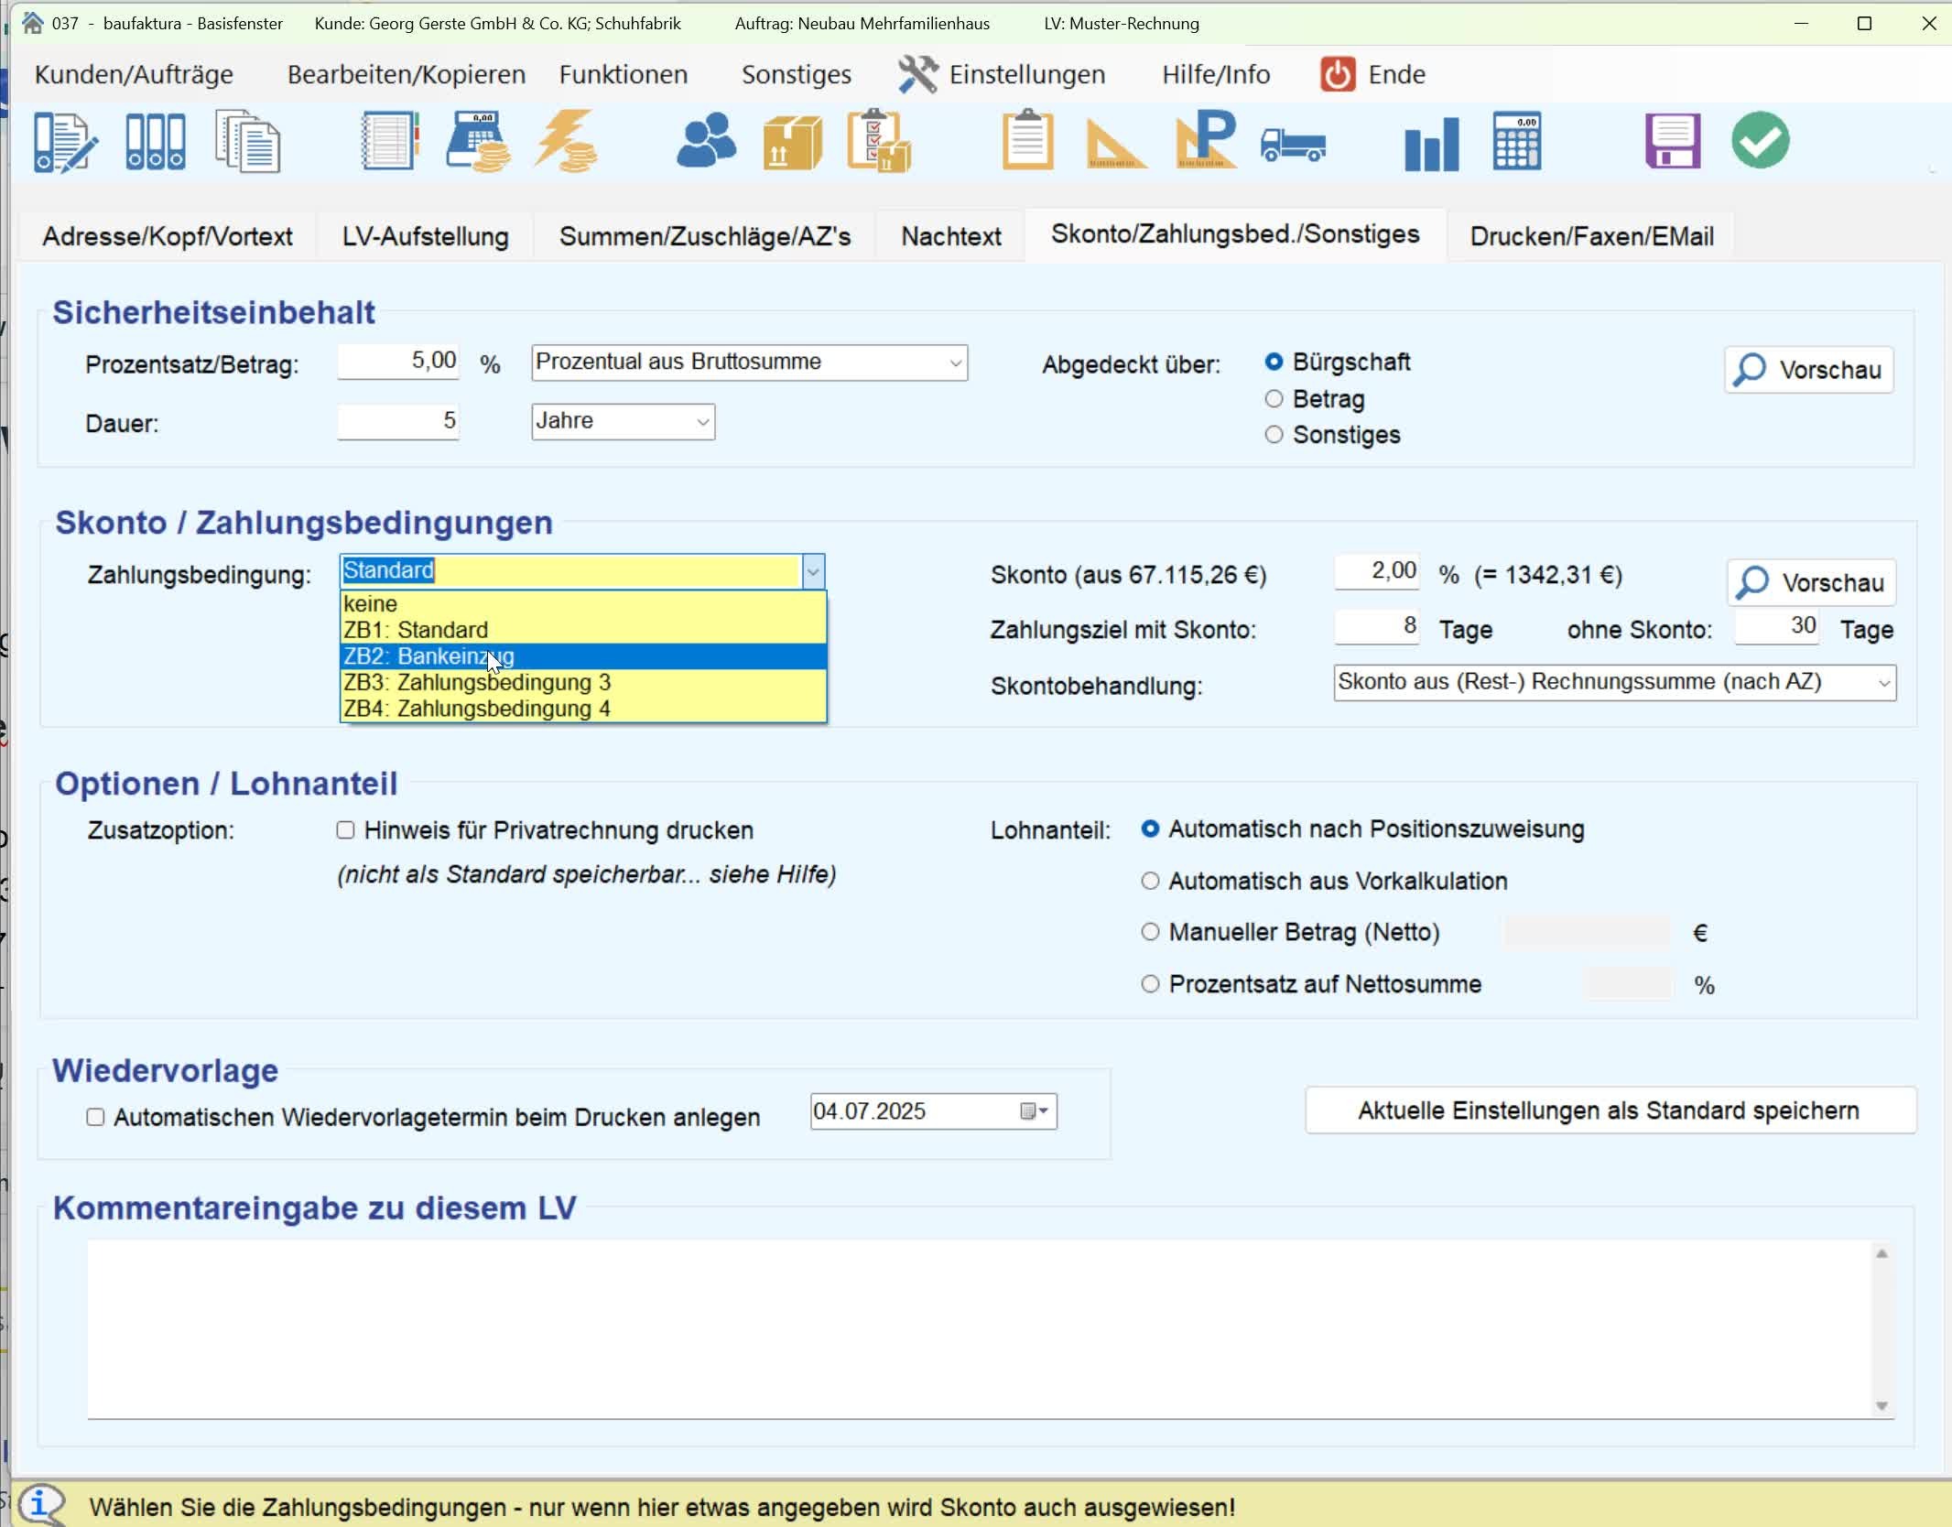
Task: Click inside the Kommentareingabe text area
Action: point(980,1327)
